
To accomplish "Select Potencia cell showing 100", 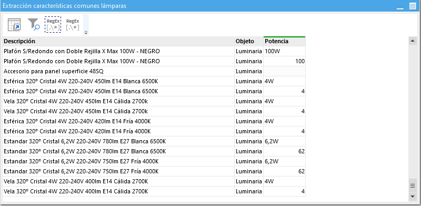I will coord(284,61).
